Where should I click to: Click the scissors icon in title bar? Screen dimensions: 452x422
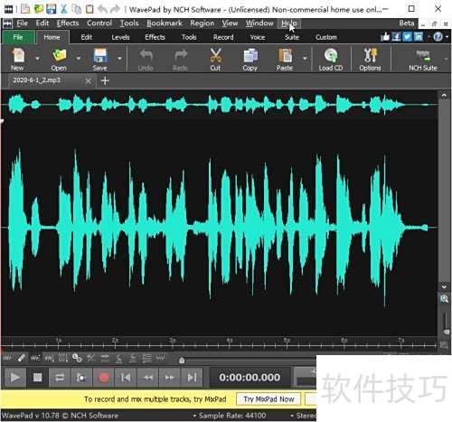[x=64, y=9]
